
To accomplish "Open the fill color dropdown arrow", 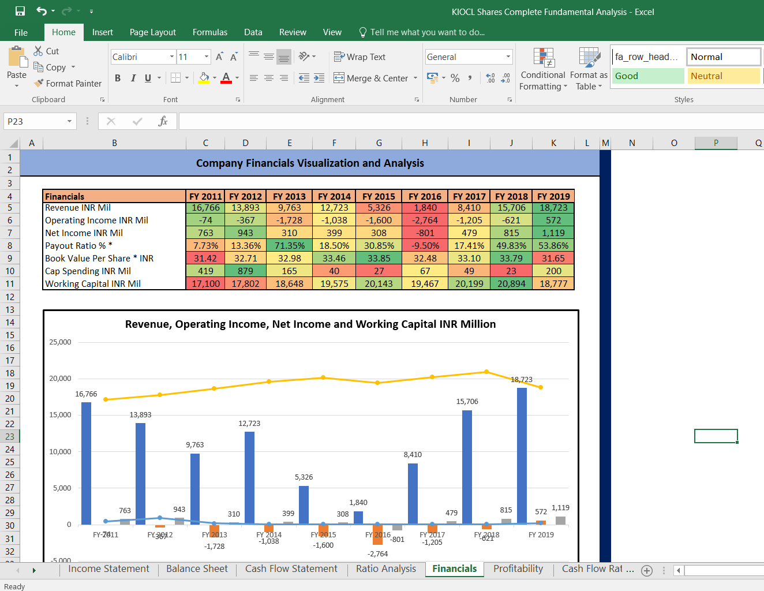I will [x=215, y=78].
